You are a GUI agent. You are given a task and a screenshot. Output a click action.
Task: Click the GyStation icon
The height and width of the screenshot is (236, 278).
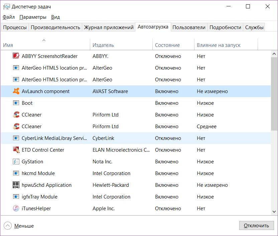(x=16, y=161)
